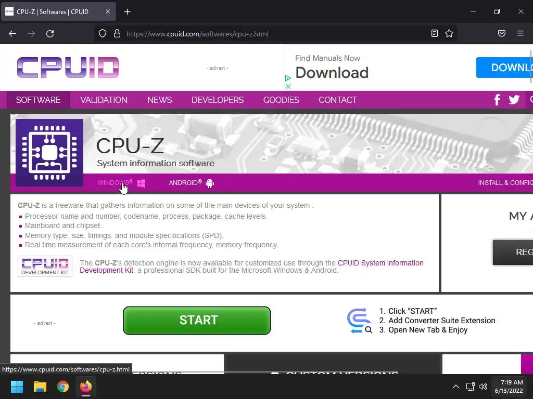Image resolution: width=533 pixels, height=399 pixels.
Task: Select the WINDOWS platform link
Action: (115, 182)
